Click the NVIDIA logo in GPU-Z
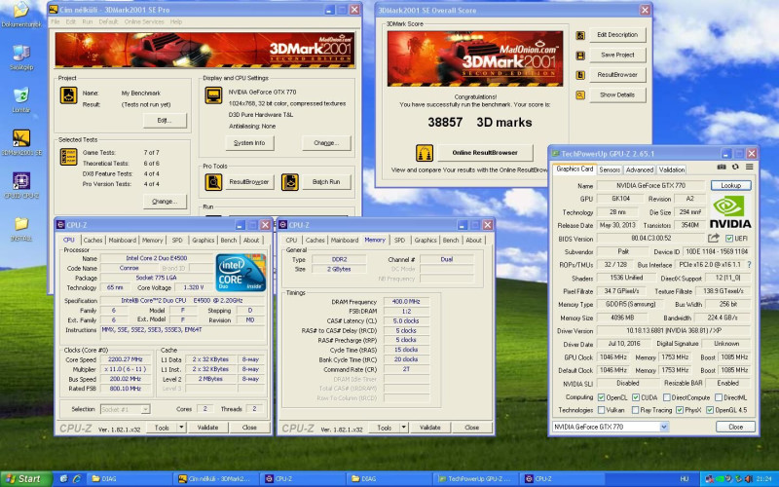The image size is (779, 487). (729, 211)
